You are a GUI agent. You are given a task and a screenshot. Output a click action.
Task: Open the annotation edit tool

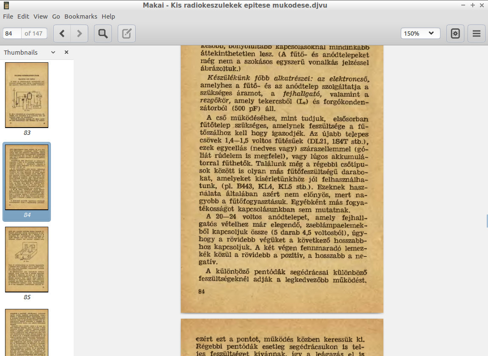point(127,33)
